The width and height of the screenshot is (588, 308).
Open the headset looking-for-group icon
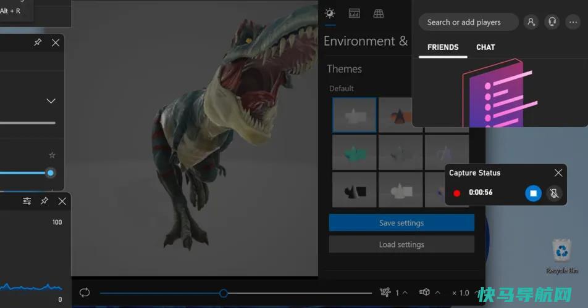pos(552,22)
